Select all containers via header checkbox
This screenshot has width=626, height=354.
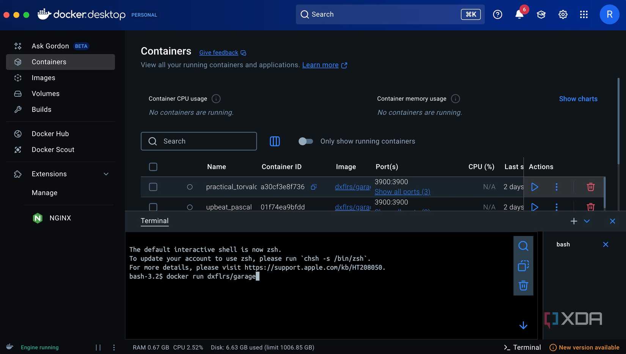click(x=153, y=167)
